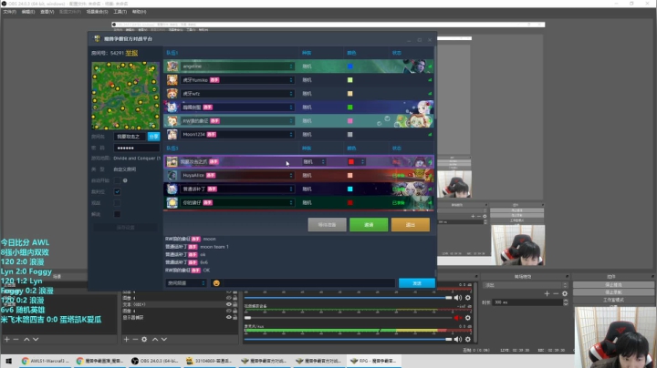Move the selected scene down
657x368 pixels.
(36, 339)
